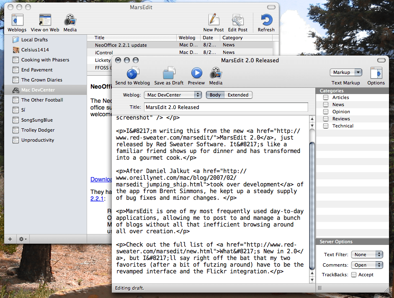The width and height of the screenshot is (394, 298).
Task: Click the 2.2.1 link in post preview
Action: coord(97,199)
